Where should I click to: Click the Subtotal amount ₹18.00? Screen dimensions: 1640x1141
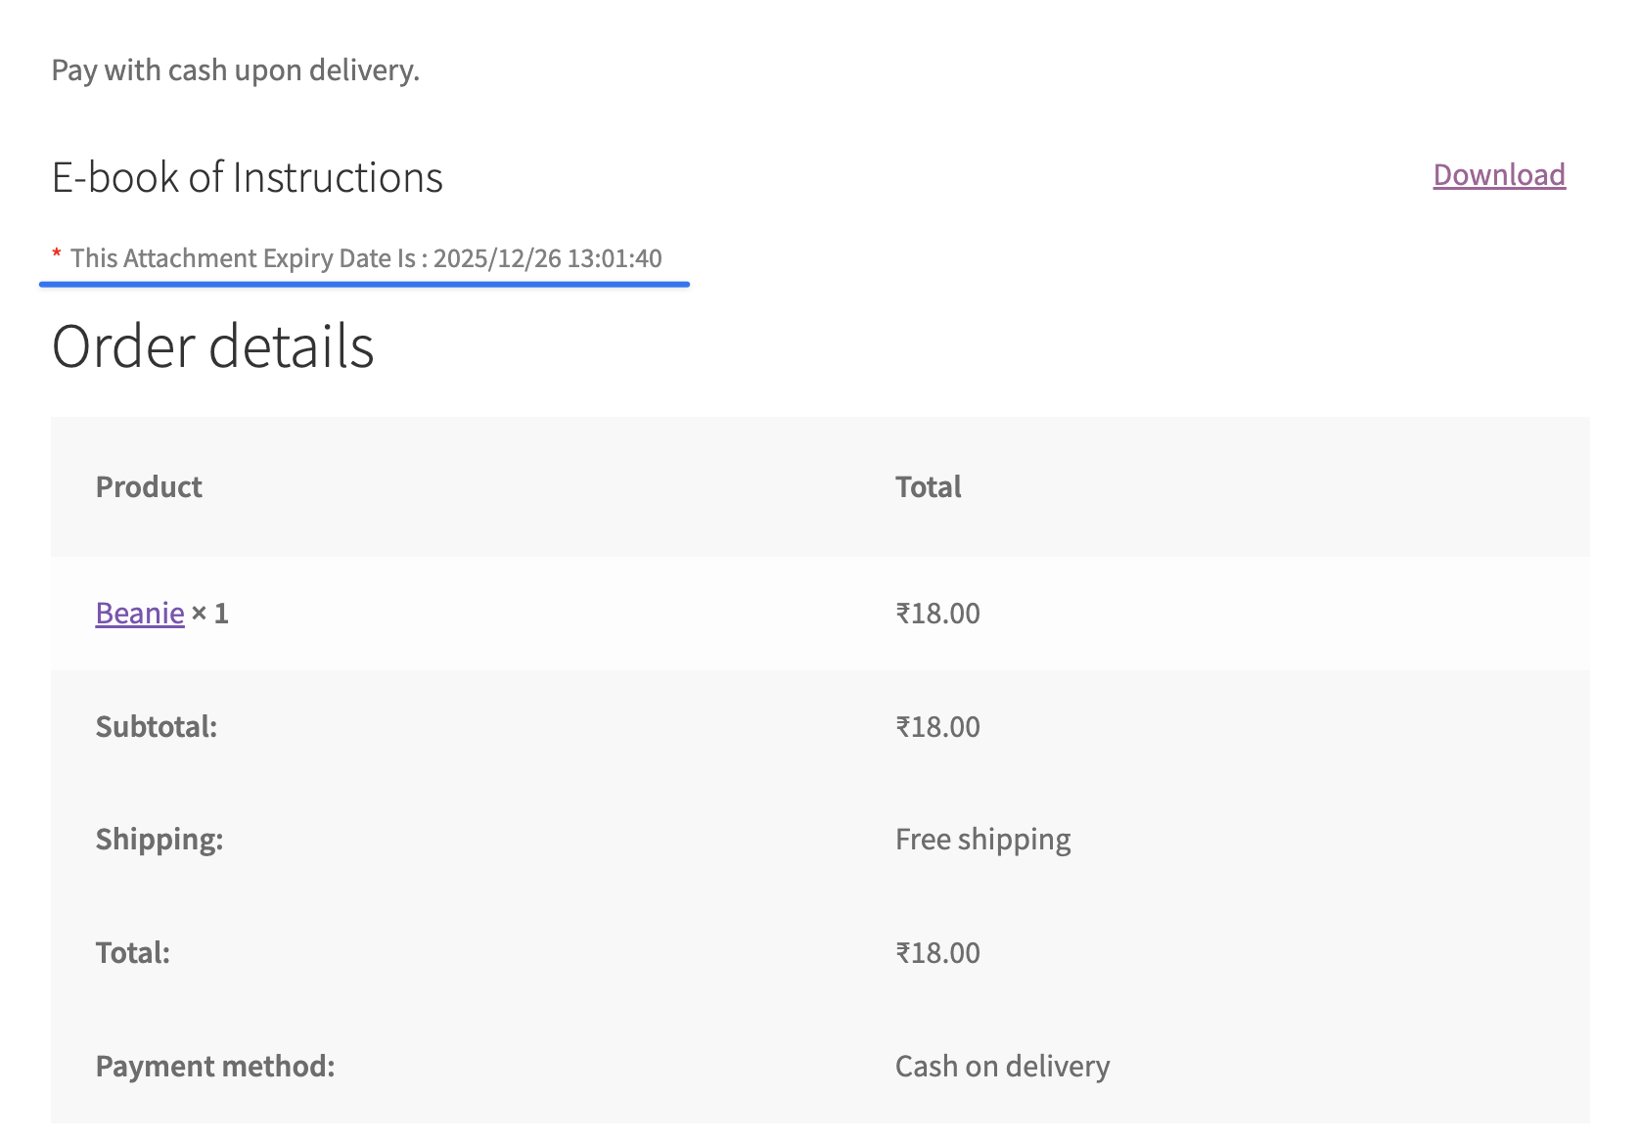937,727
